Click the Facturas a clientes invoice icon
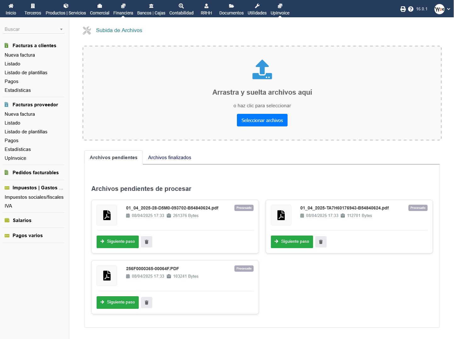Screen dimensions: 454x339 pyautogui.click(x=6, y=46)
